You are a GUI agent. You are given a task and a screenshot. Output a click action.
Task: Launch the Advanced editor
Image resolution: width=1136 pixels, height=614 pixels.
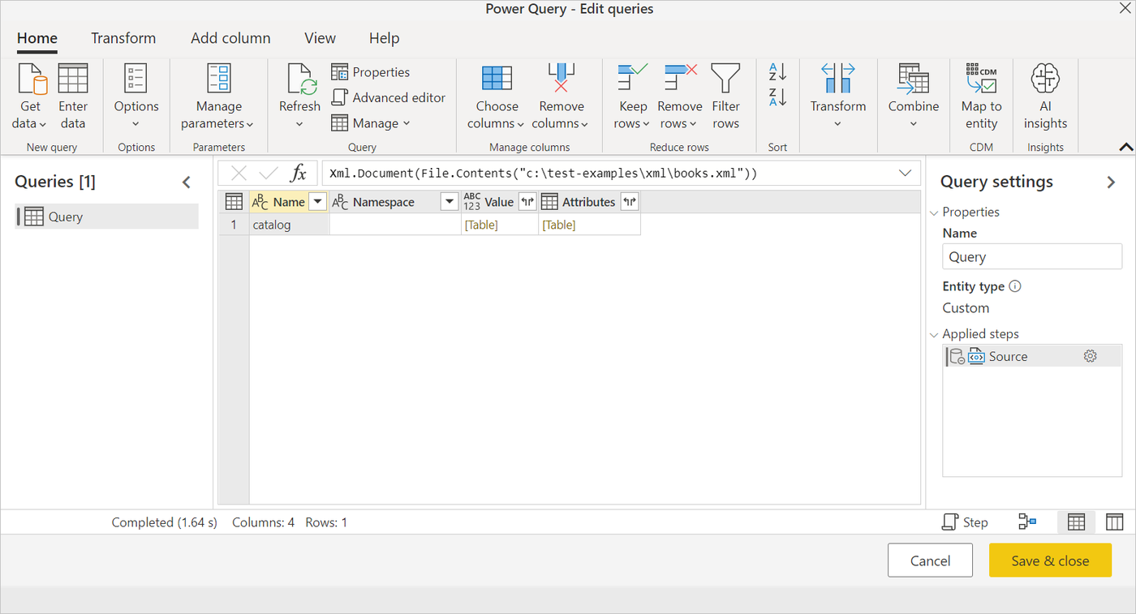point(389,97)
